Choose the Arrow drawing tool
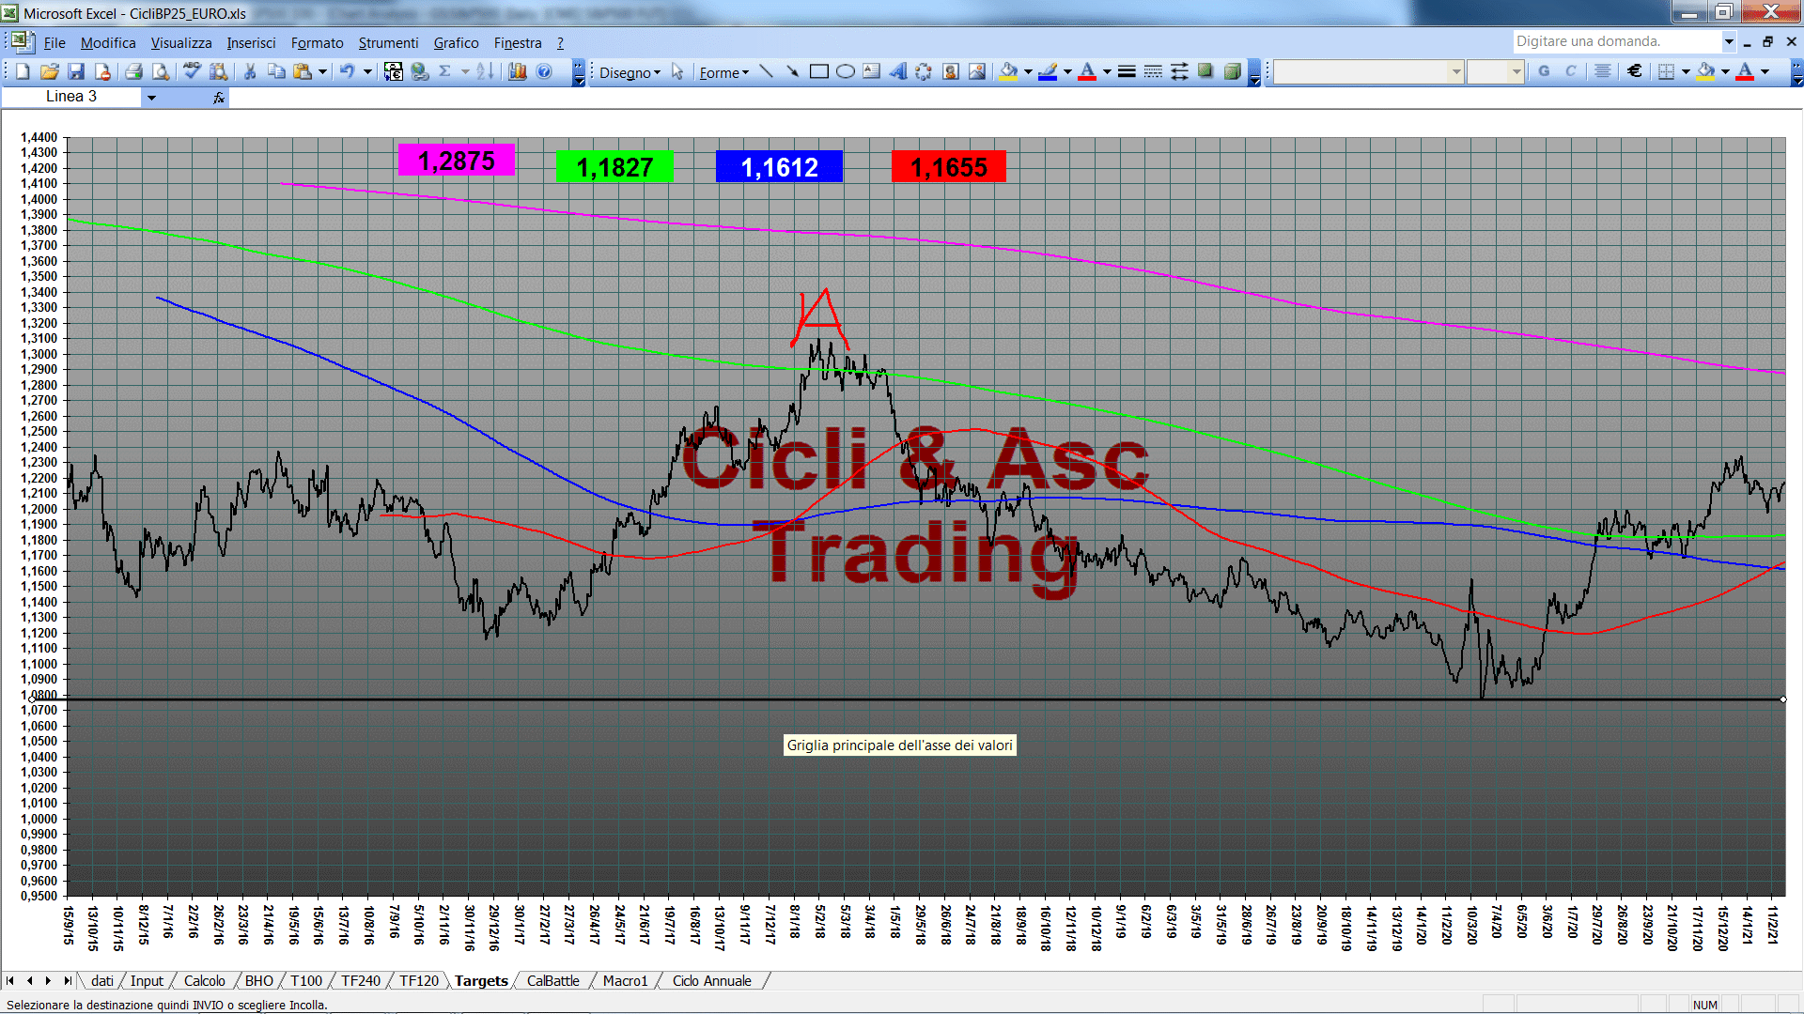The height and width of the screenshot is (1014, 1804). (x=792, y=71)
